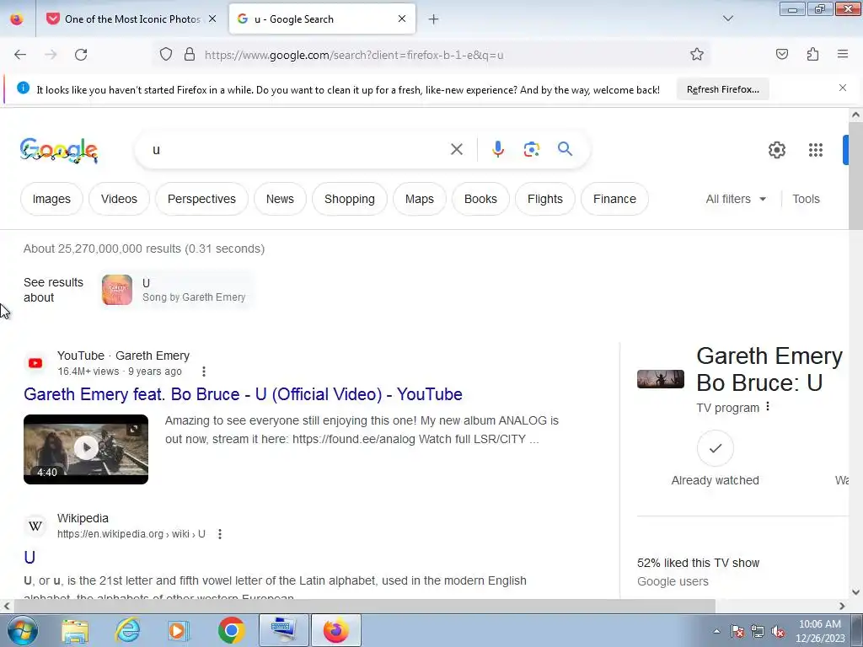Bookmark this page with the star icon
The width and height of the screenshot is (863, 647).
pos(697,55)
